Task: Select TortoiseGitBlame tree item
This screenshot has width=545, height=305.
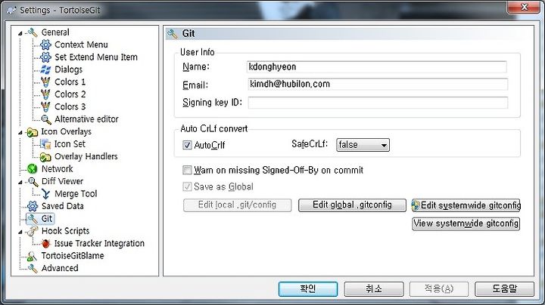Action: pyautogui.click(x=73, y=256)
